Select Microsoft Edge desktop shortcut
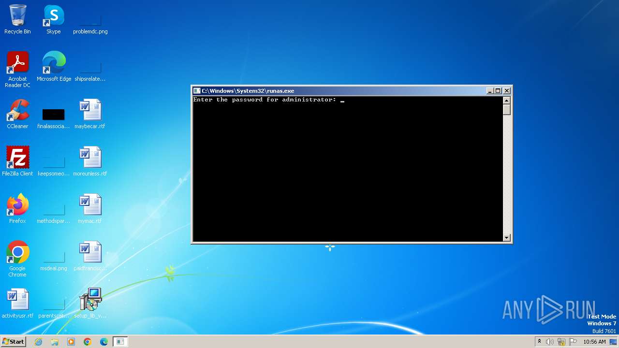619x348 pixels. pos(54,67)
